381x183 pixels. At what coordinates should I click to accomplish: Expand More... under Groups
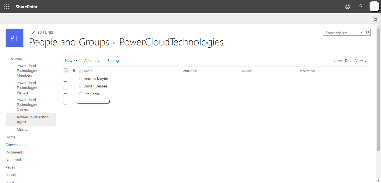[x=22, y=130]
